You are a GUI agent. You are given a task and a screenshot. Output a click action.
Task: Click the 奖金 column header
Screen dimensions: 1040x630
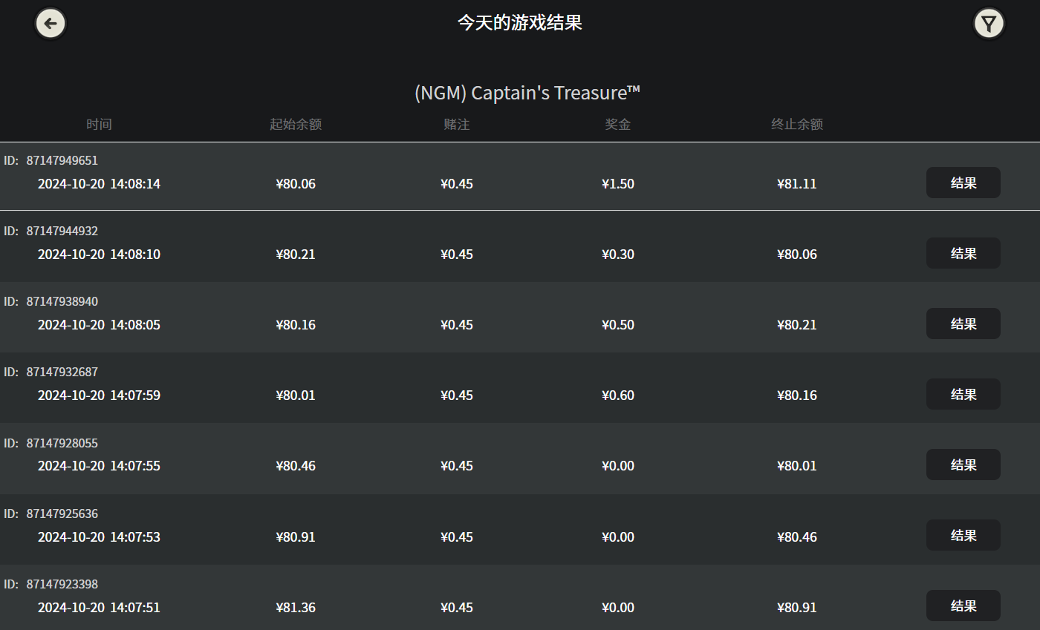coord(618,124)
